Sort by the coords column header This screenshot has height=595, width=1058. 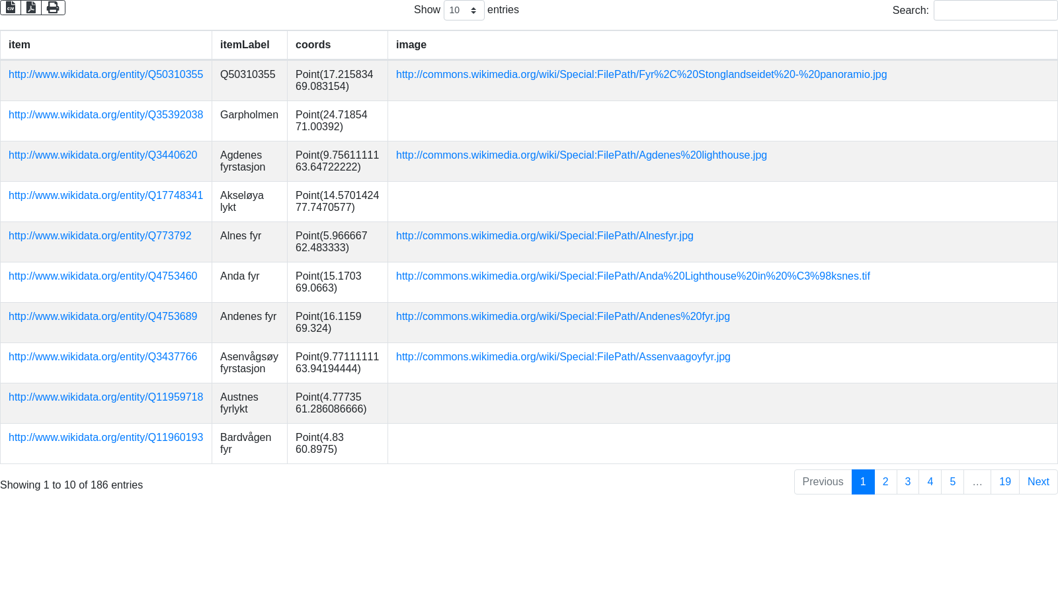click(337, 45)
